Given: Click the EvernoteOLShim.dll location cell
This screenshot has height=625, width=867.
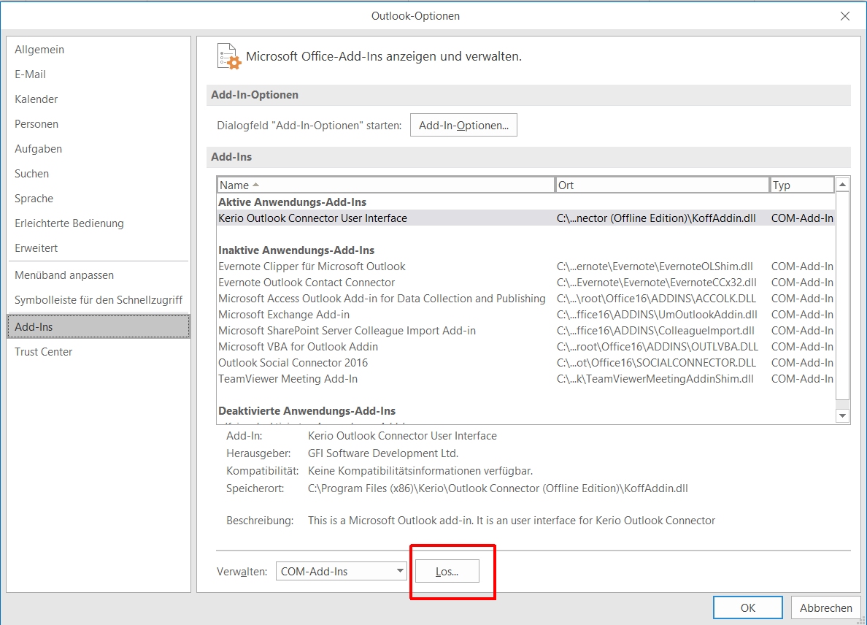Looking at the screenshot, I should (655, 267).
